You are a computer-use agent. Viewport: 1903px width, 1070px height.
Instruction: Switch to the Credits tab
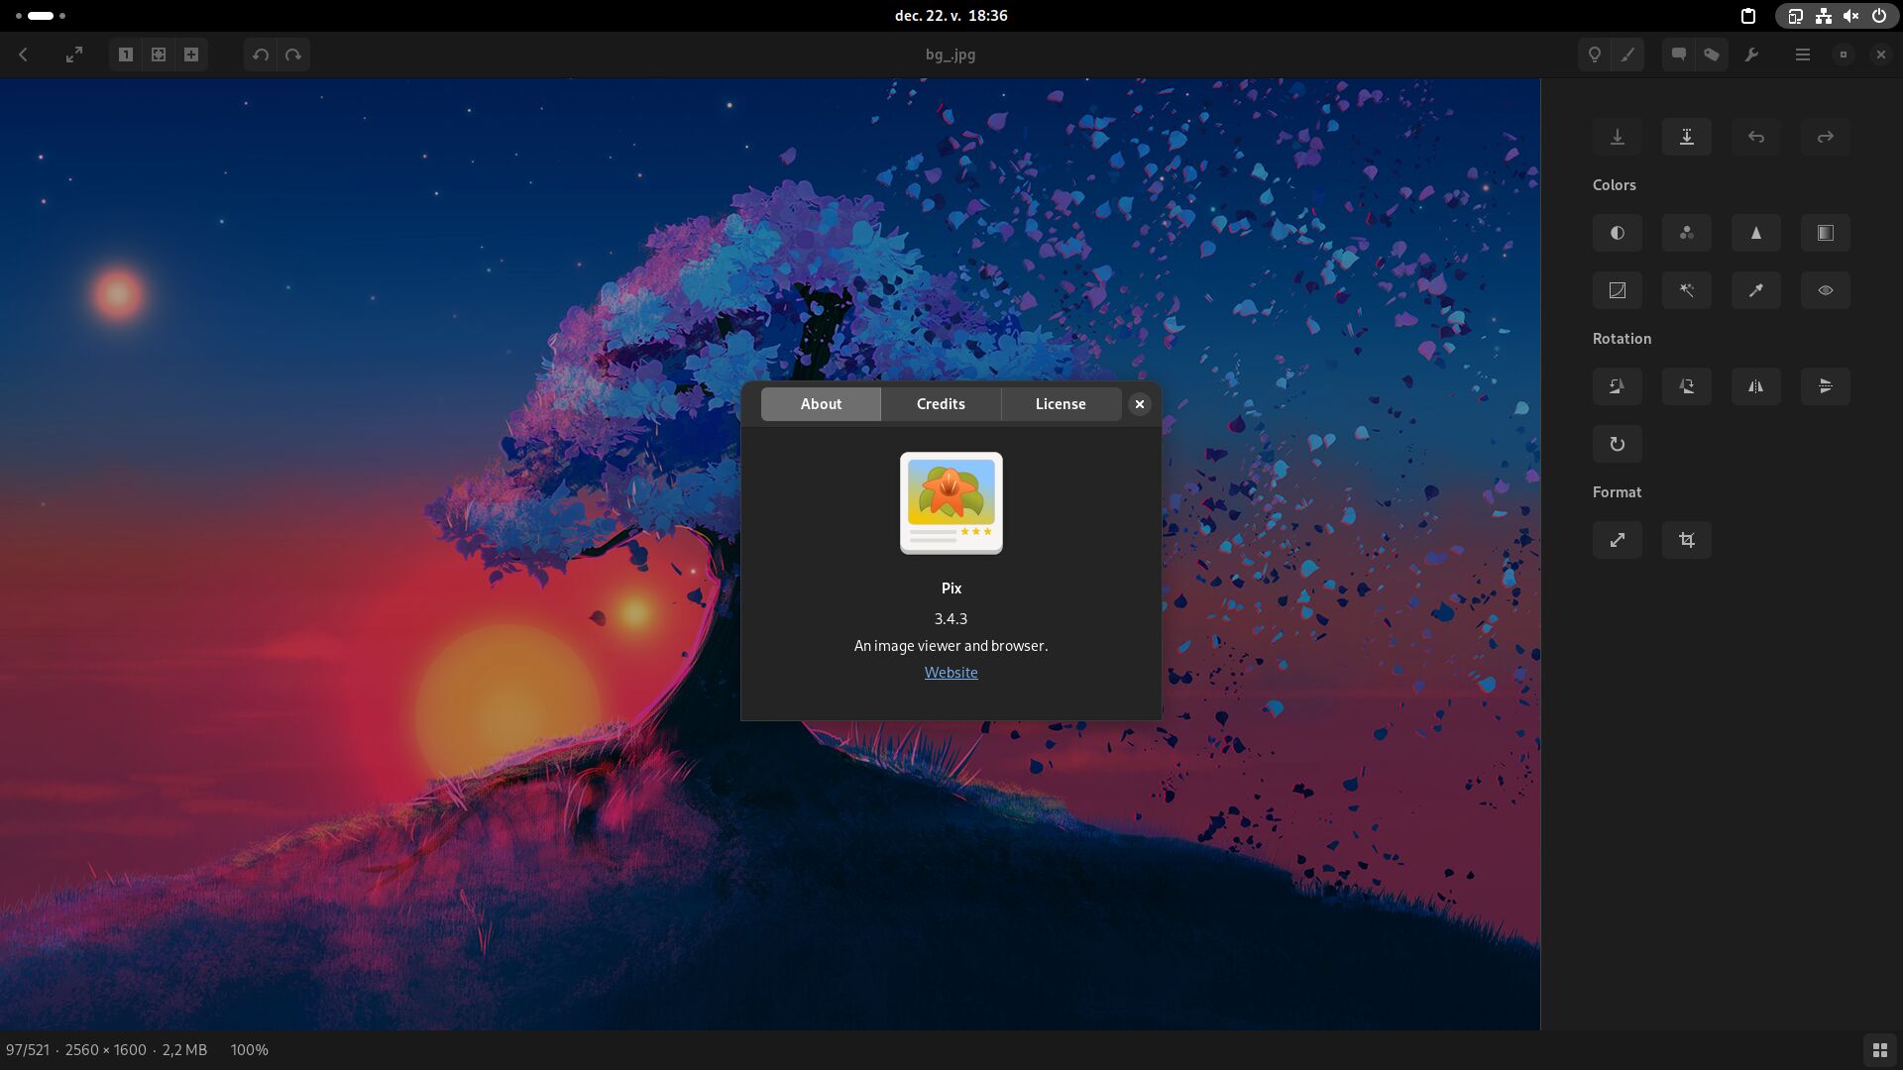[941, 404]
